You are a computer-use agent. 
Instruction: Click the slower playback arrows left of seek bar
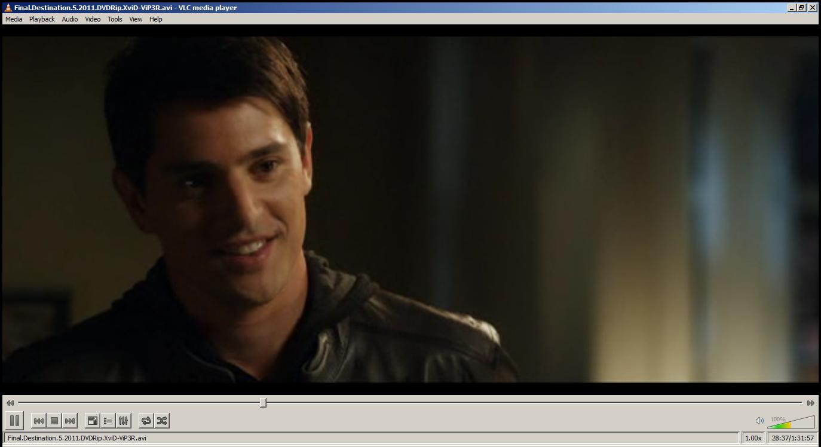click(x=10, y=403)
